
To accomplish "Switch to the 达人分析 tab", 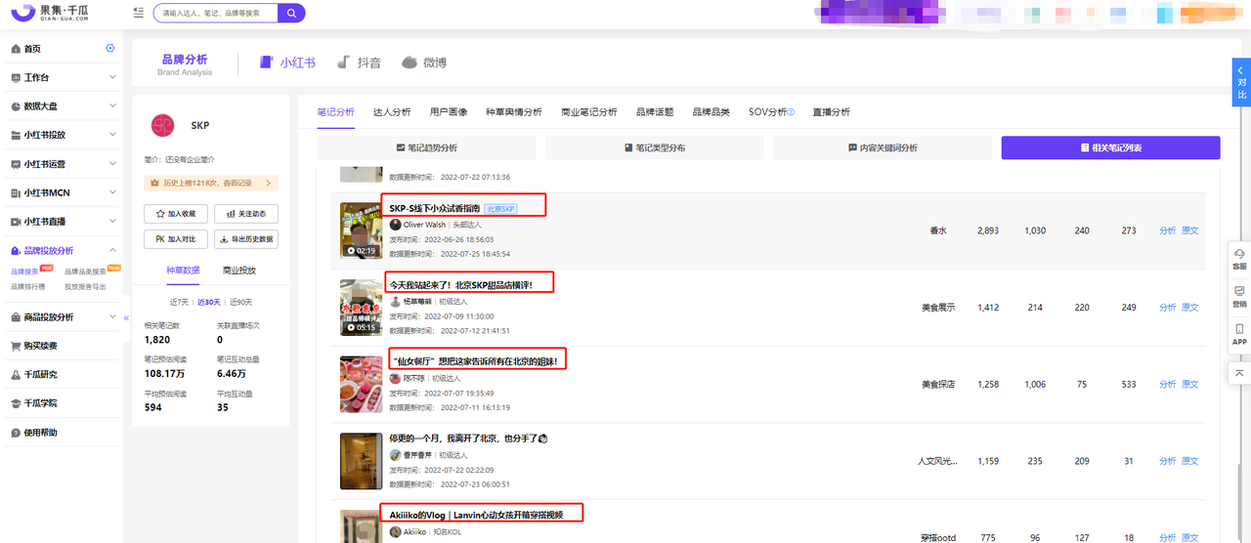I will [x=392, y=112].
